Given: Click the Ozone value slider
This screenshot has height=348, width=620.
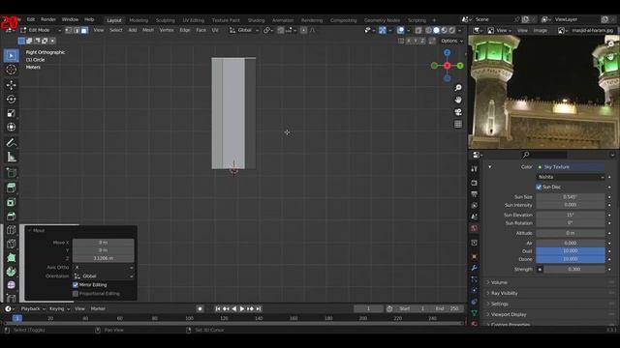Looking at the screenshot, I should (x=571, y=259).
